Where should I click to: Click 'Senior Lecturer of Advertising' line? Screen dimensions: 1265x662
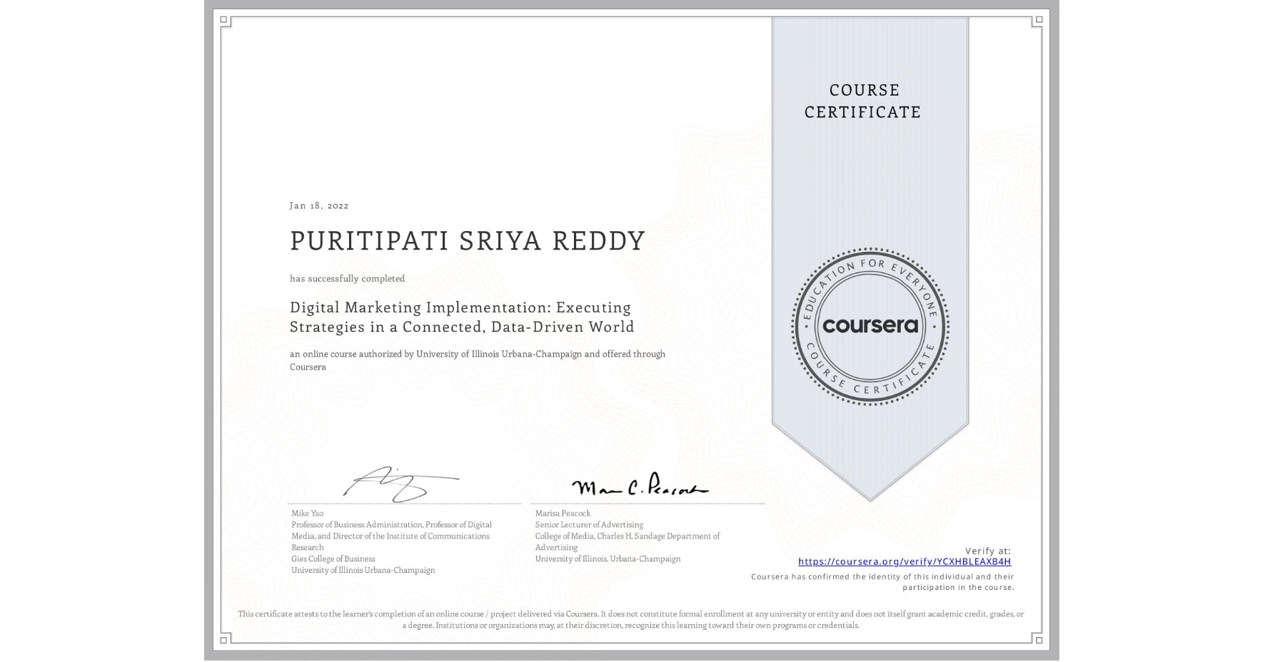point(590,525)
